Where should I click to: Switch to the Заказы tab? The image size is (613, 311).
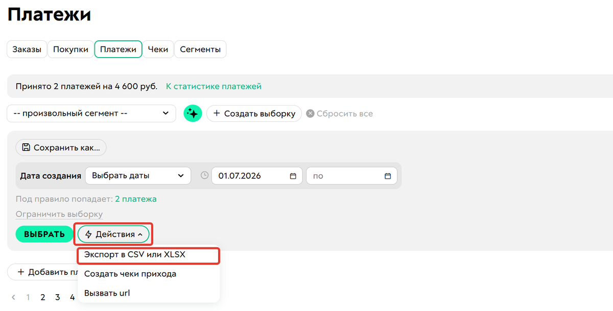(27, 49)
